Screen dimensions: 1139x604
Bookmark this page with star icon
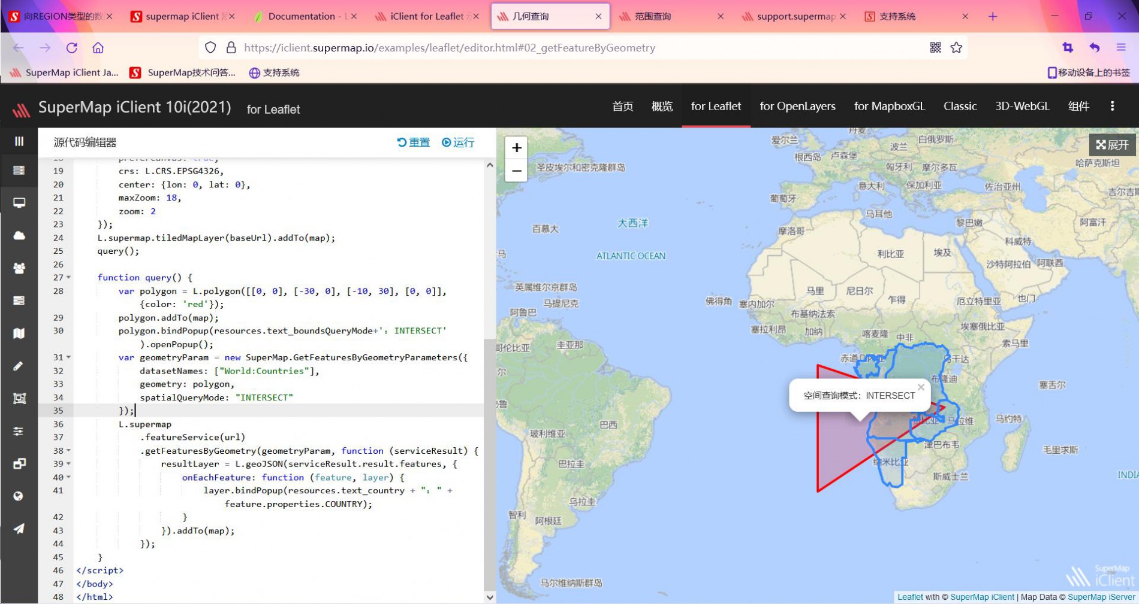click(x=956, y=48)
